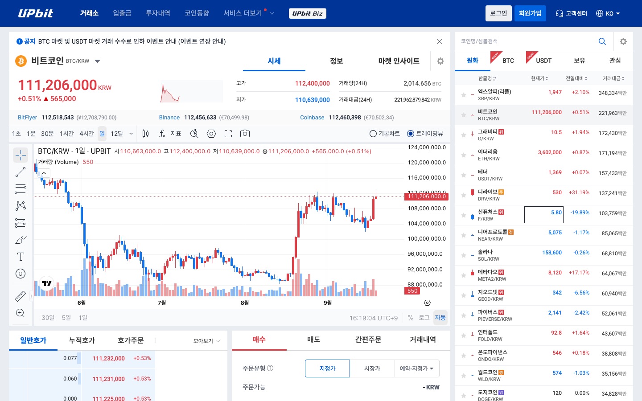
Task: Select the crosshair cursor tool
Action: (x=21, y=155)
